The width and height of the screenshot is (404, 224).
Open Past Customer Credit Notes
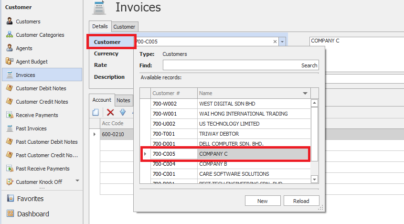pyautogui.click(x=46, y=155)
